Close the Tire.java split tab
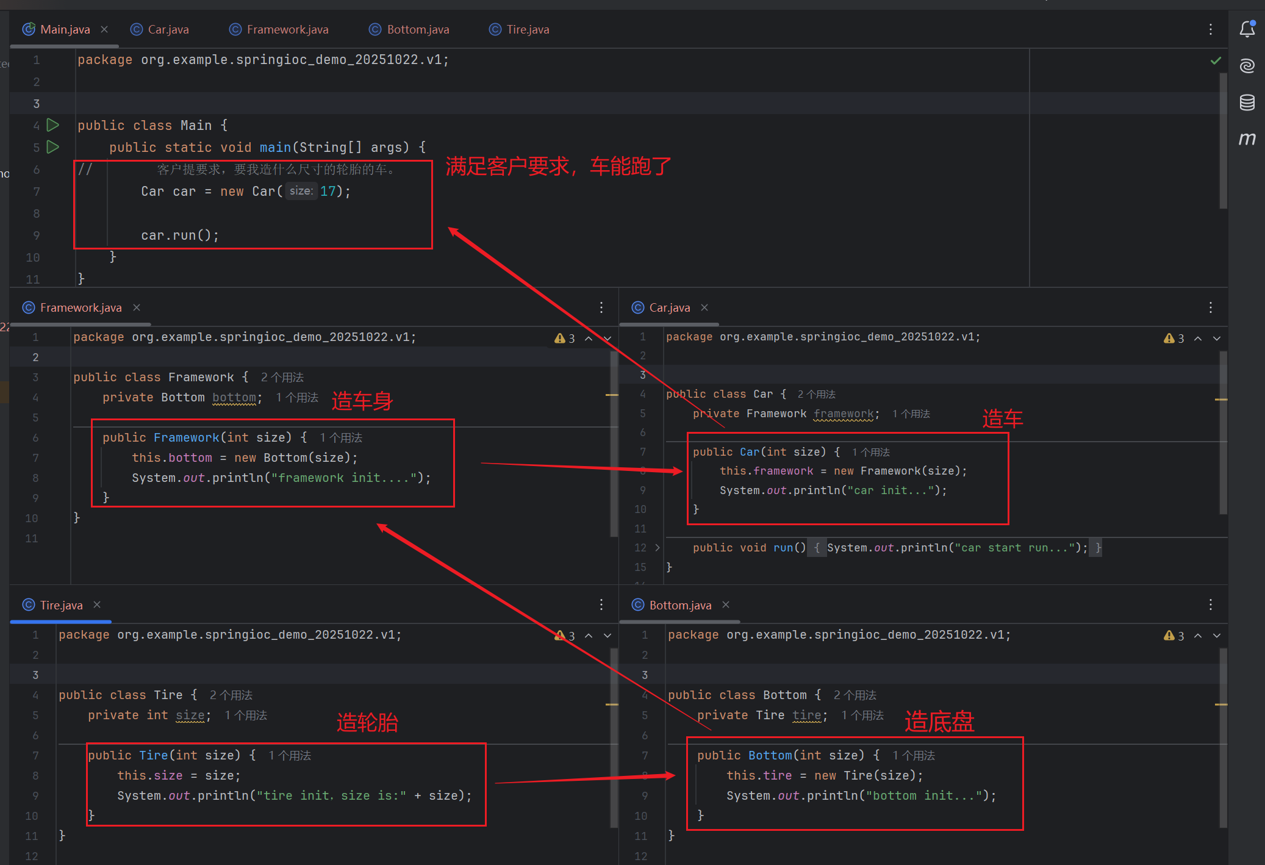 point(97,605)
